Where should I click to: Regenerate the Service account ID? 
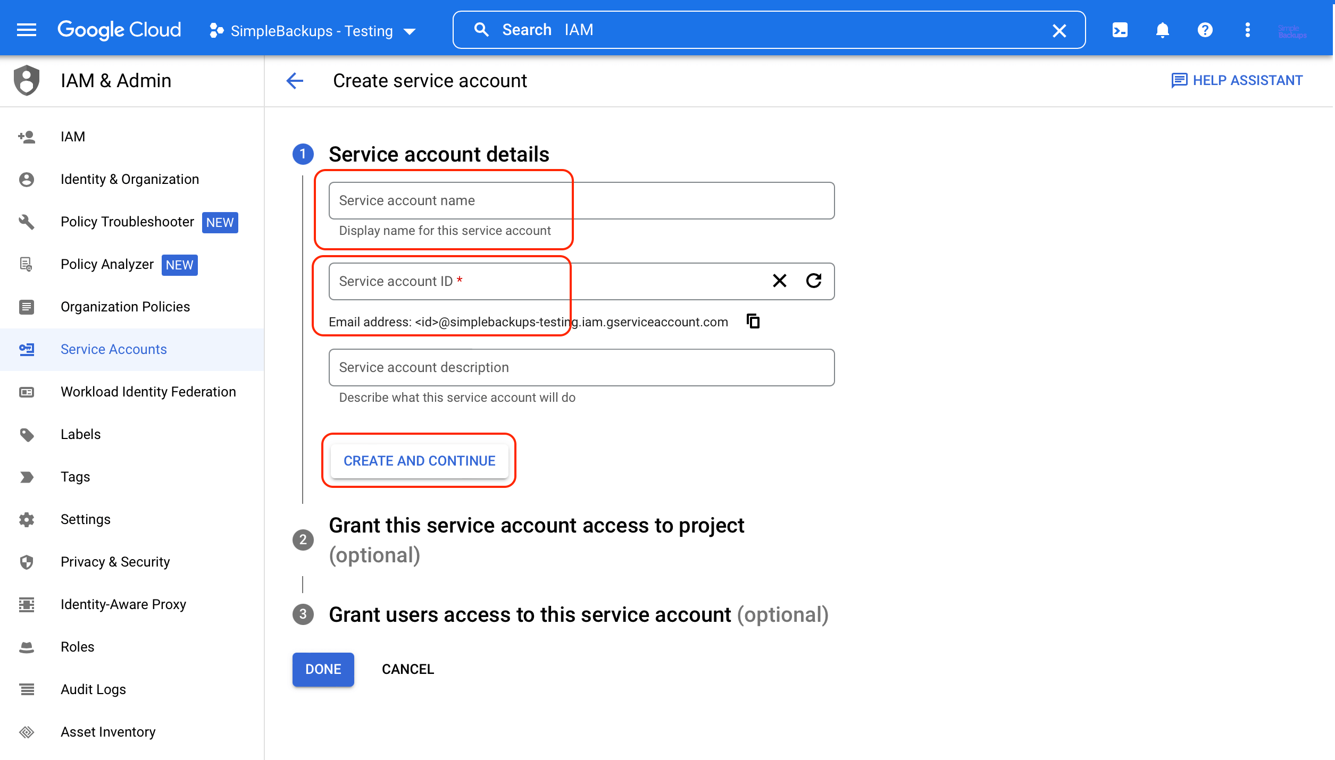[814, 281]
